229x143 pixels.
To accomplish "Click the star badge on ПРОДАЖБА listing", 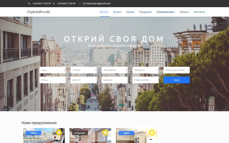I will [x=105, y=133].
